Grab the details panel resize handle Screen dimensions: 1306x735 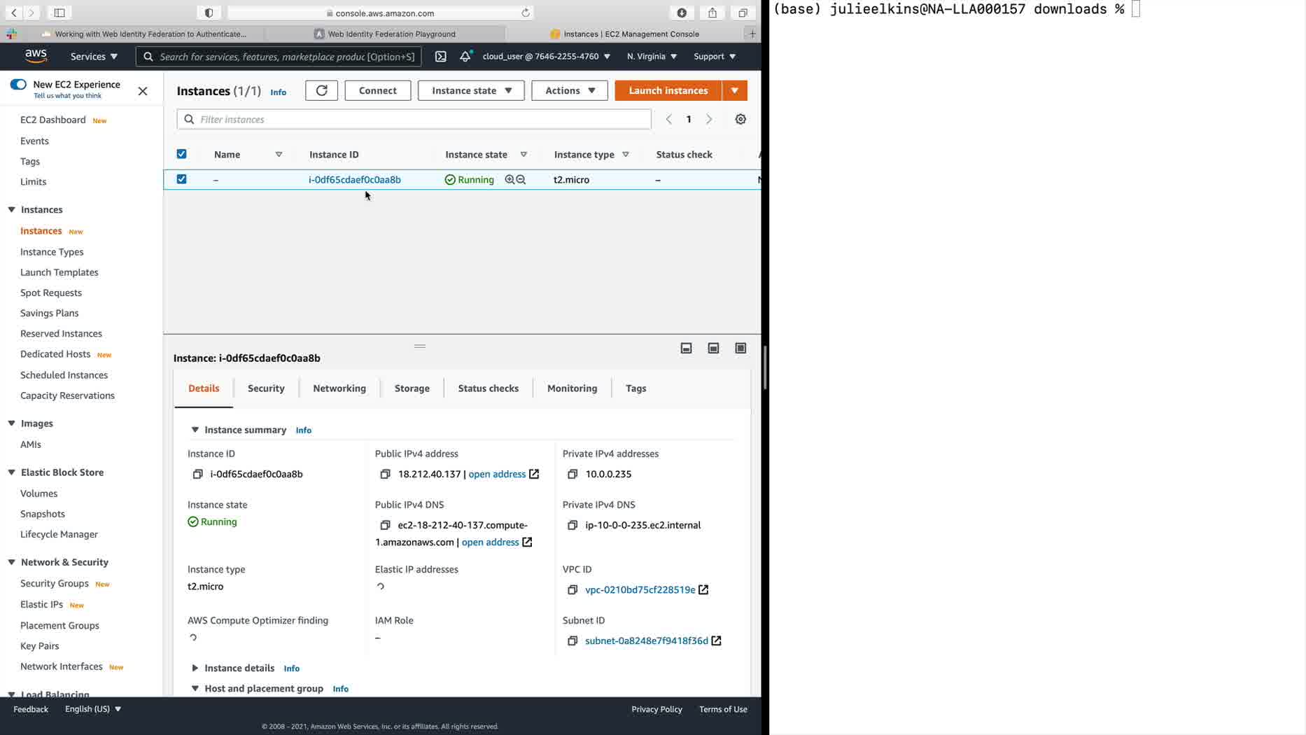420,346
